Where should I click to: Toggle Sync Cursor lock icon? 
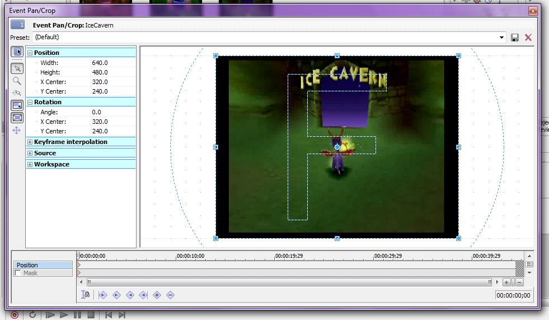point(86,295)
